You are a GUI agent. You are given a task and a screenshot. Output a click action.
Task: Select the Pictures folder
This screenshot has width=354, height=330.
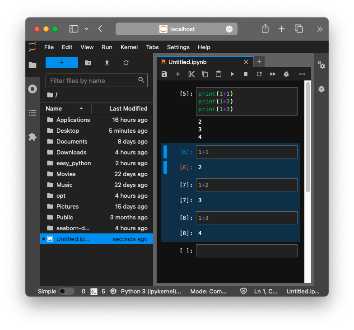[97, 207]
